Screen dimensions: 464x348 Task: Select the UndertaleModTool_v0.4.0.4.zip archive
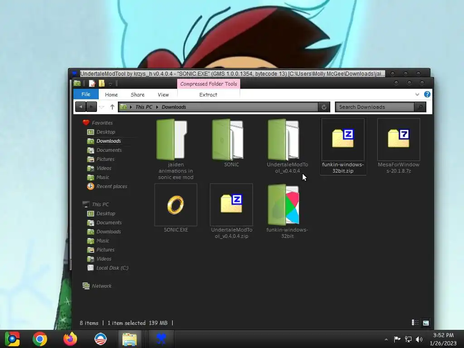[x=232, y=211]
